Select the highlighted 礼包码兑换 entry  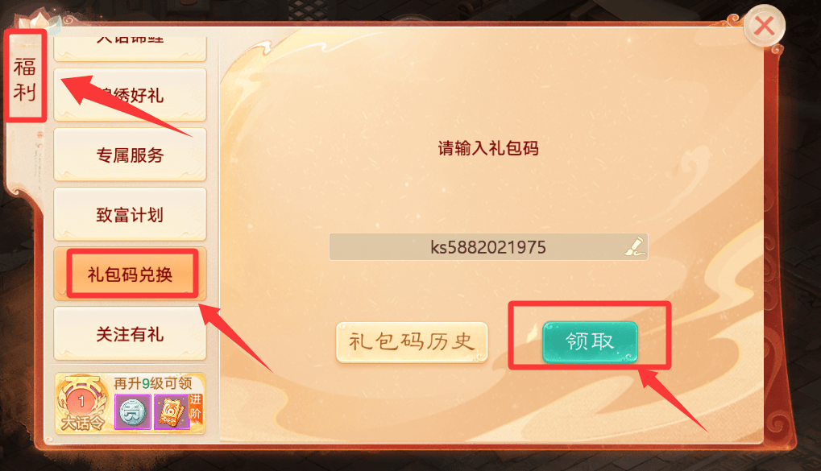tap(130, 275)
